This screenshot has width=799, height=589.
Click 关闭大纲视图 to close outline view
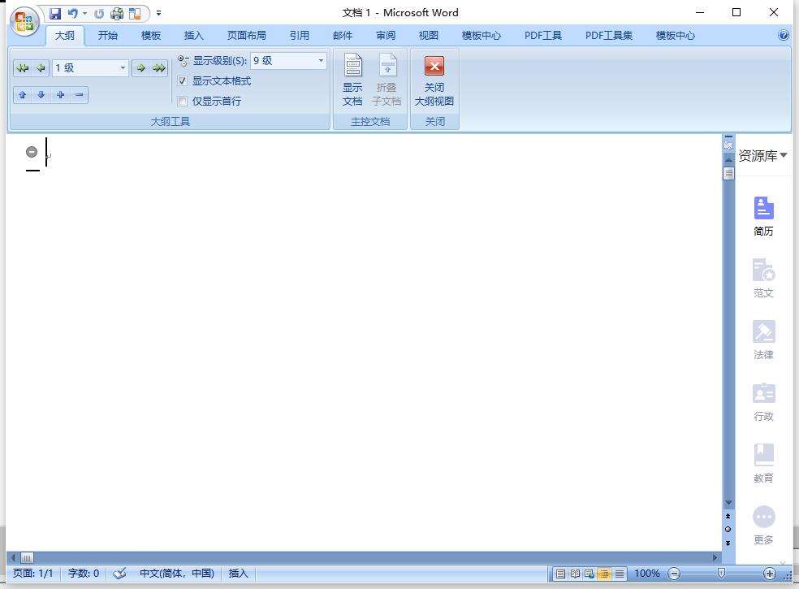434,80
